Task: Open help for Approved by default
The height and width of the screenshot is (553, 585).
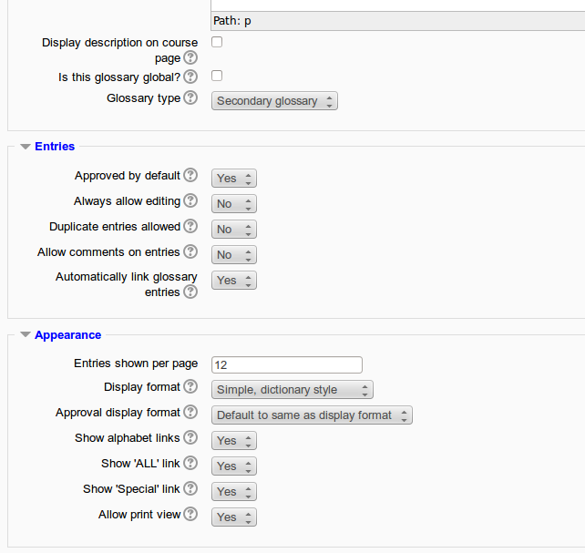Action: [x=190, y=175]
